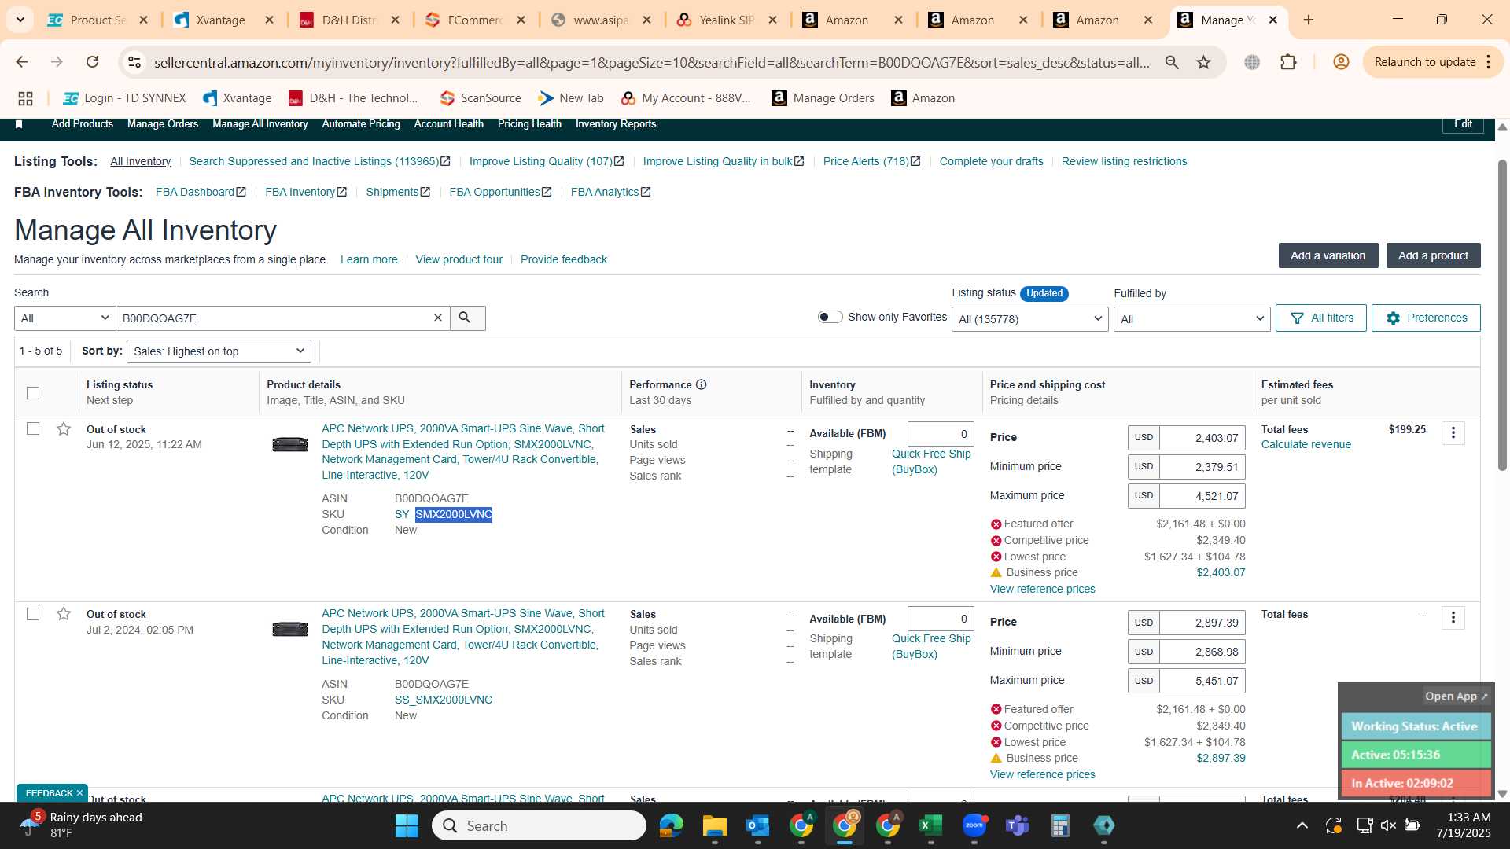Expand the tab search dropdown arrow
The width and height of the screenshot is (1510, 849).
[20, 20]
